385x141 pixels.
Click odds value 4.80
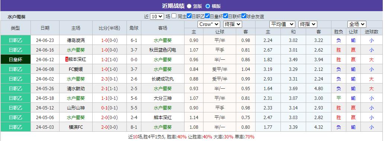click(319, 89)
